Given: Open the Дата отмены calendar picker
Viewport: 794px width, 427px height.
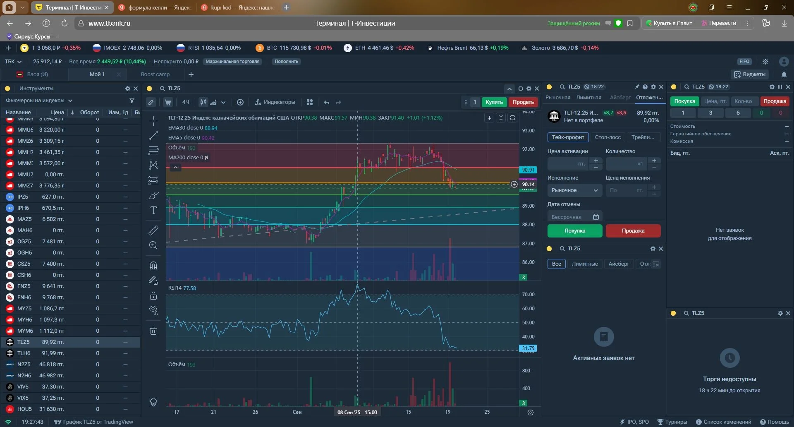Looking at the screenshot, I should coord(596,217).
